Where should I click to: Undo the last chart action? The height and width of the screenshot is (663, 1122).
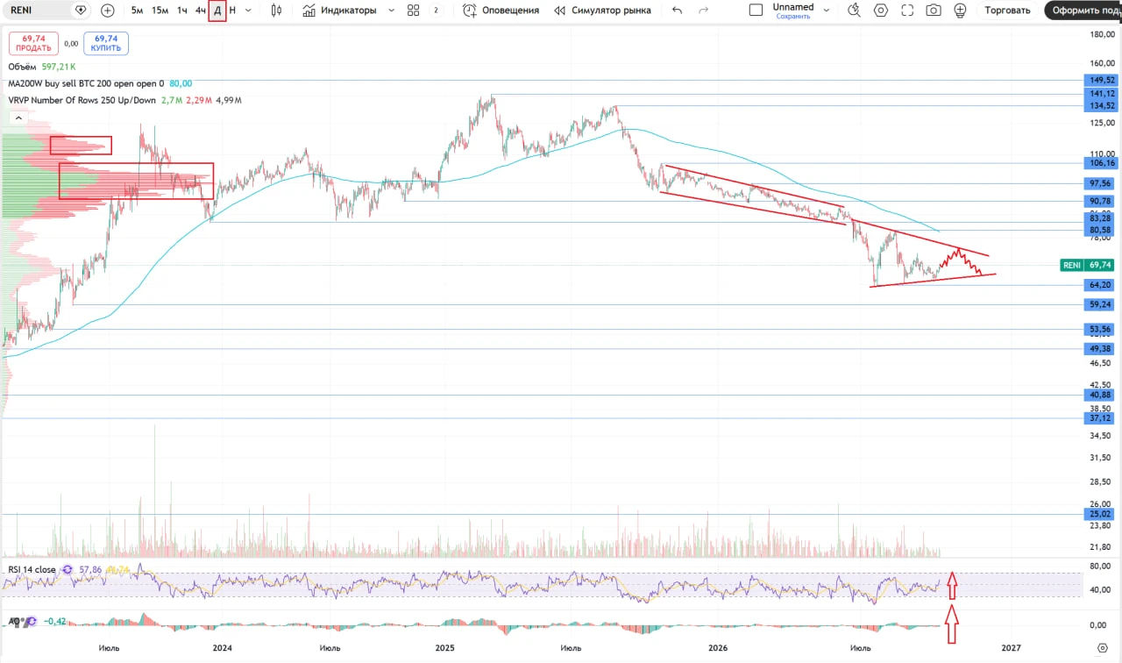point(676,11)
